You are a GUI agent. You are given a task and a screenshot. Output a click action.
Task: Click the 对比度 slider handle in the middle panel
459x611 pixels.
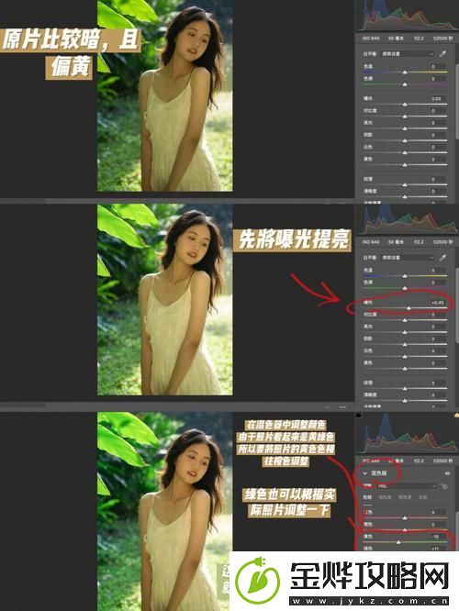pos(405,320)
